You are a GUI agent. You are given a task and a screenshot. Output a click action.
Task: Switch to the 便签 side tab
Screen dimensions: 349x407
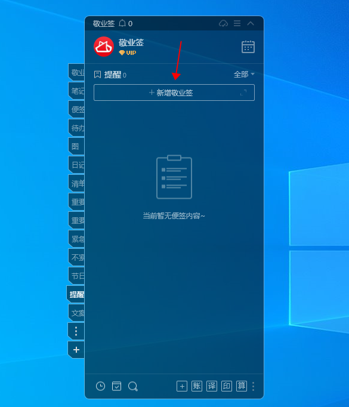point(76,109)
